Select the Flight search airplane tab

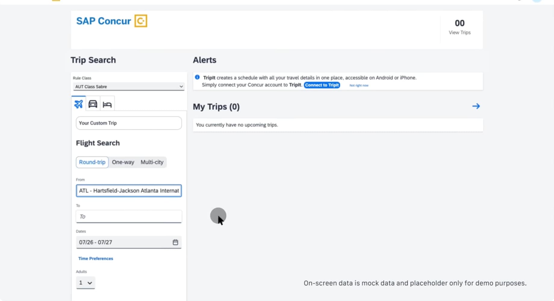pyautogui.click(x=79, y=104)
